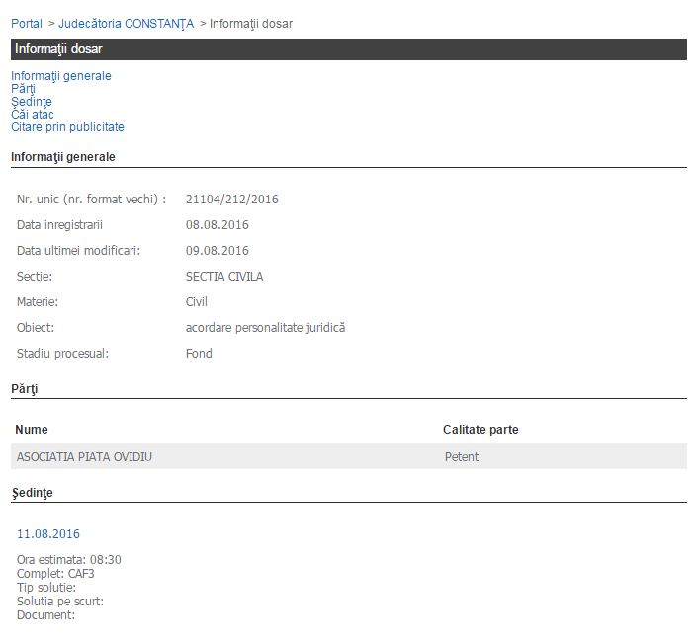
Task: Click the registration date 08.08.2016
Action: click(217, 225)
